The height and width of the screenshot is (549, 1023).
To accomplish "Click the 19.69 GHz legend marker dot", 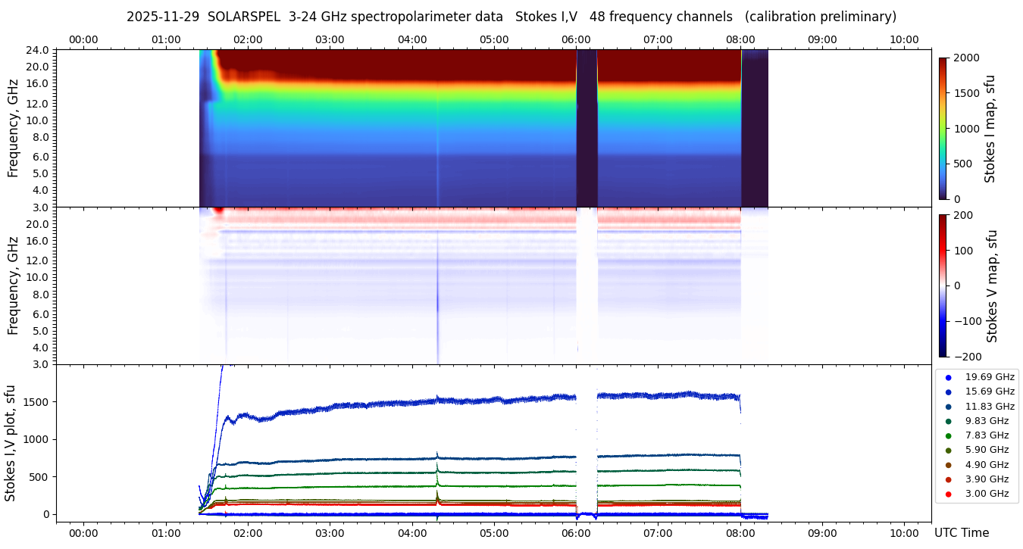I will click(x=948, y=377).
